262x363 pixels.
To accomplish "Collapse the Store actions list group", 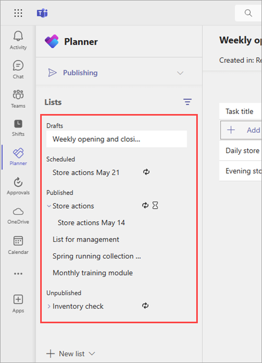I will point(49,206).
